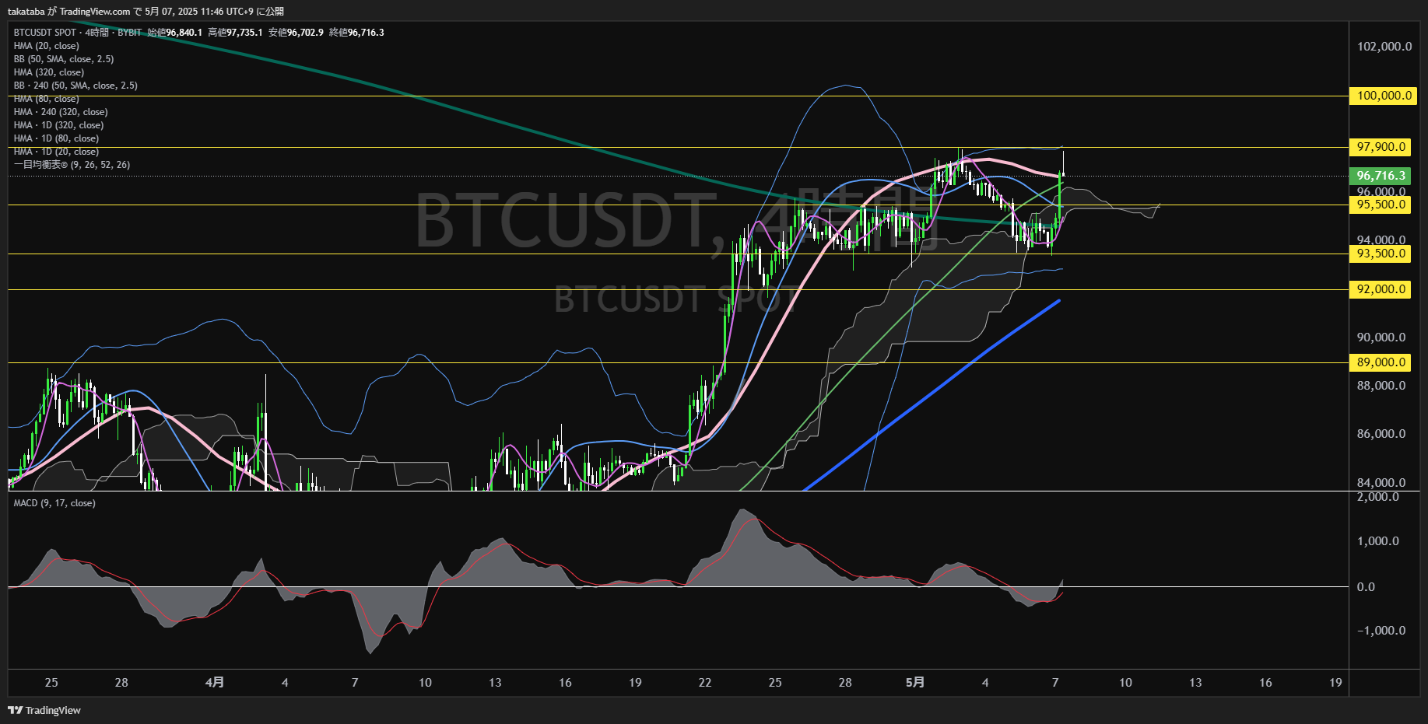Select the HMA · 1D (80, close) legend
Screen dimensions: 1428x724
coord(56,138)
